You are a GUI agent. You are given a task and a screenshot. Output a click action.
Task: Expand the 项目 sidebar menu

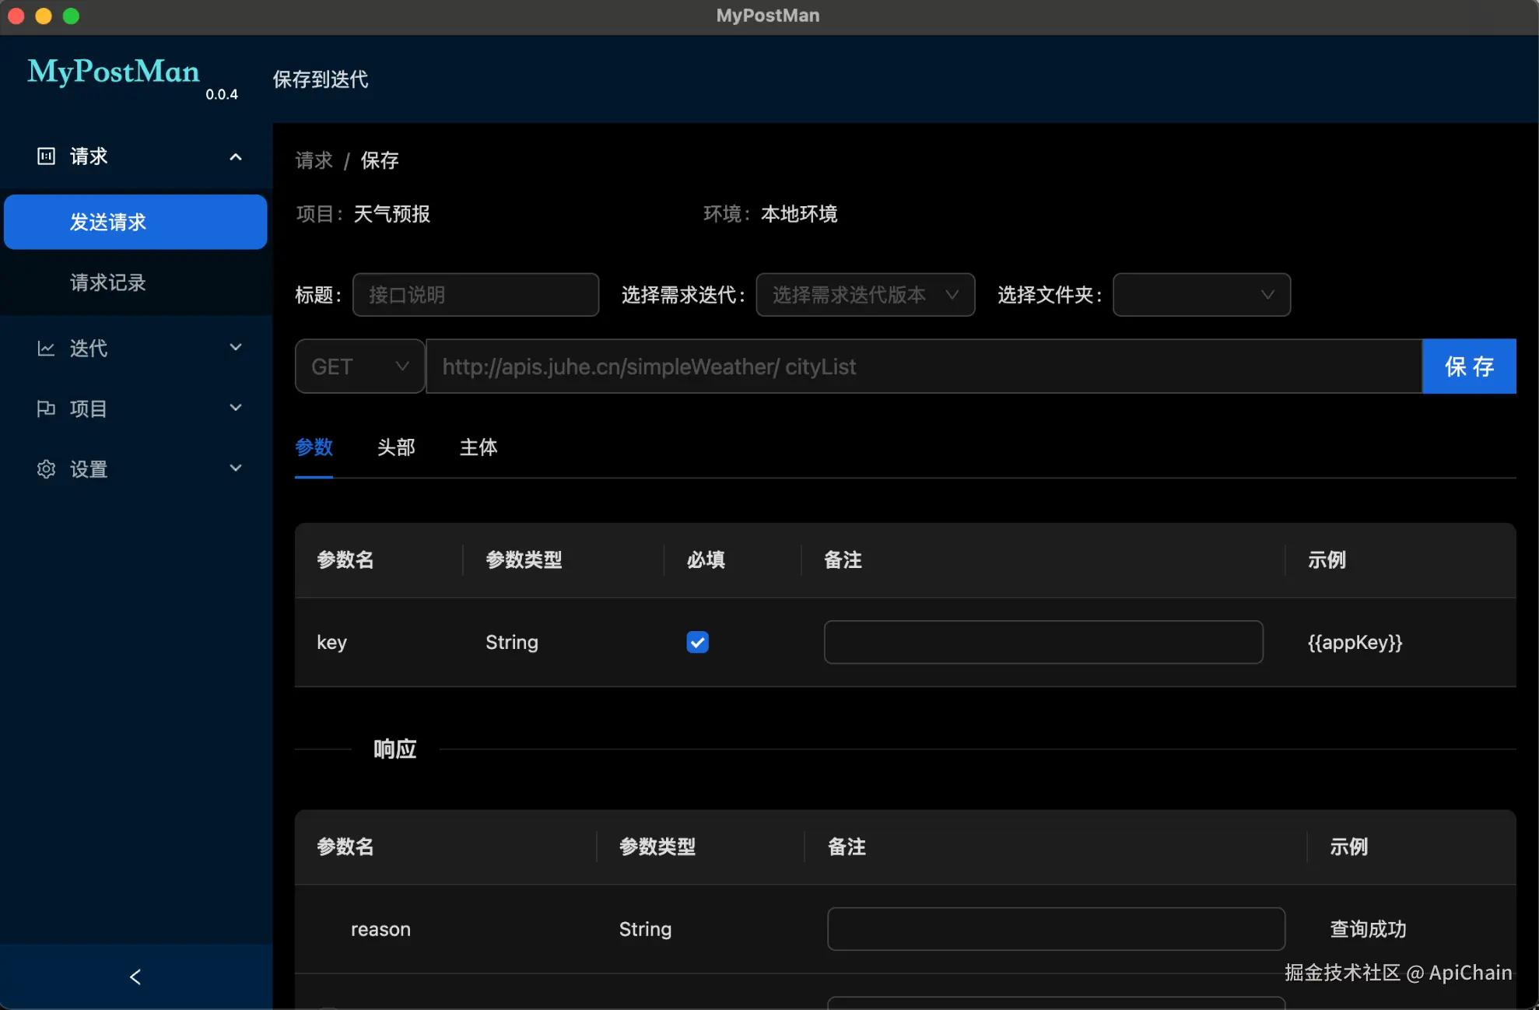click(x=236, y=409)
